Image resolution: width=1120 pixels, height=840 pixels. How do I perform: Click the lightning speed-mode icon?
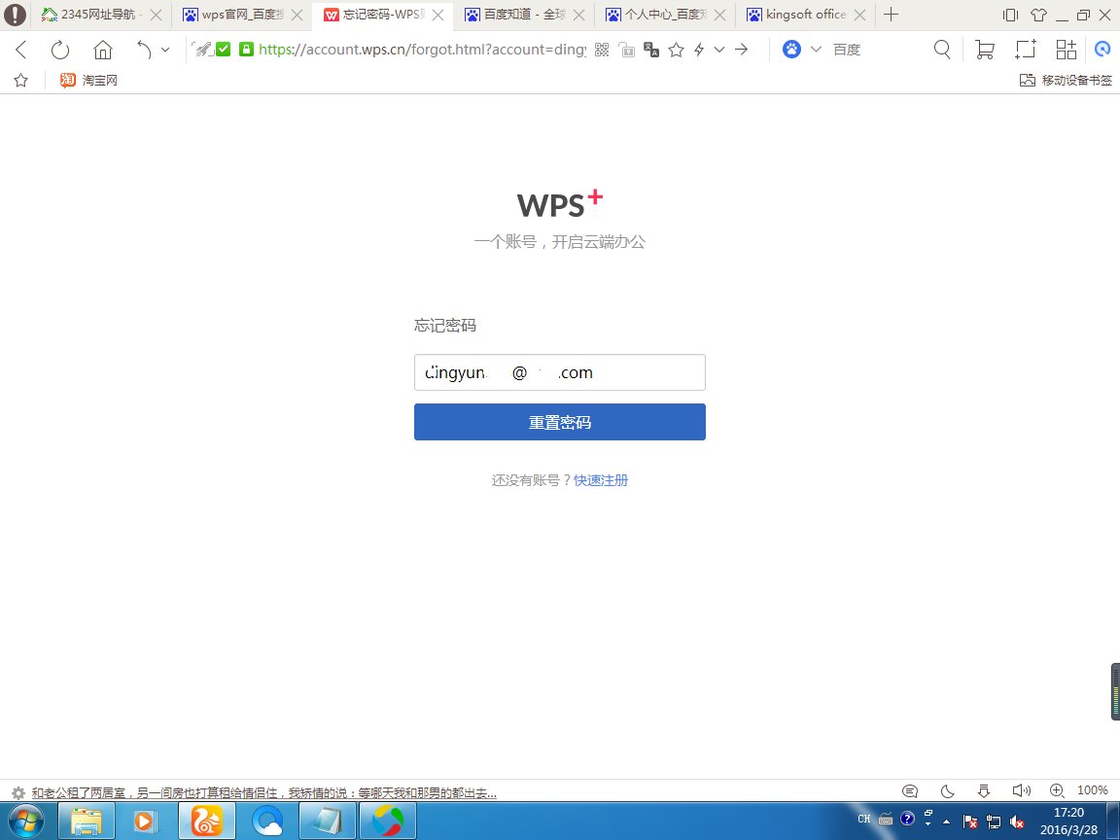pos(698,50)
